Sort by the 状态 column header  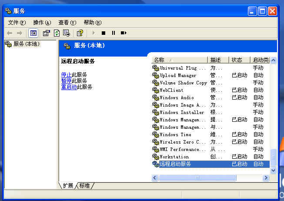click(x=240, y=60)
